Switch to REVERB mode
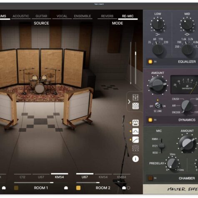Viewport: 198px width, 198px height. click(107, 16)
